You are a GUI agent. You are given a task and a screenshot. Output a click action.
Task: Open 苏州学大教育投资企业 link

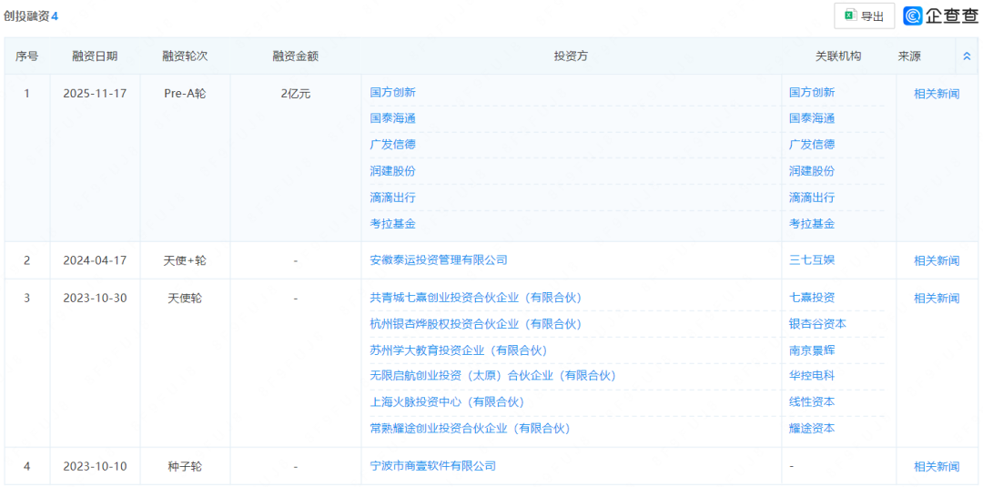pyautogui.click(x=459, y=350)
